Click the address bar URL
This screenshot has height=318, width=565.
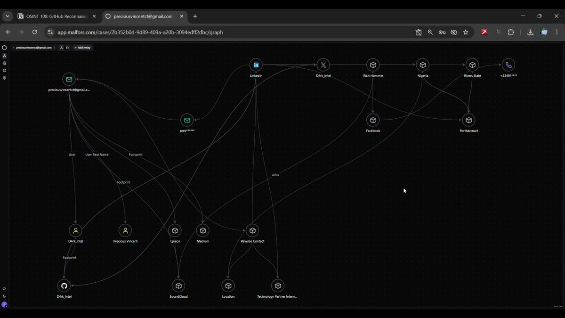coord(140,33)
